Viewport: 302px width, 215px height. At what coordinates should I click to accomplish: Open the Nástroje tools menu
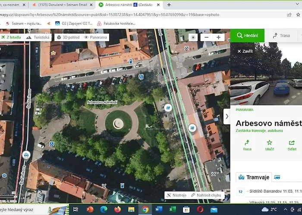point(177,195)
